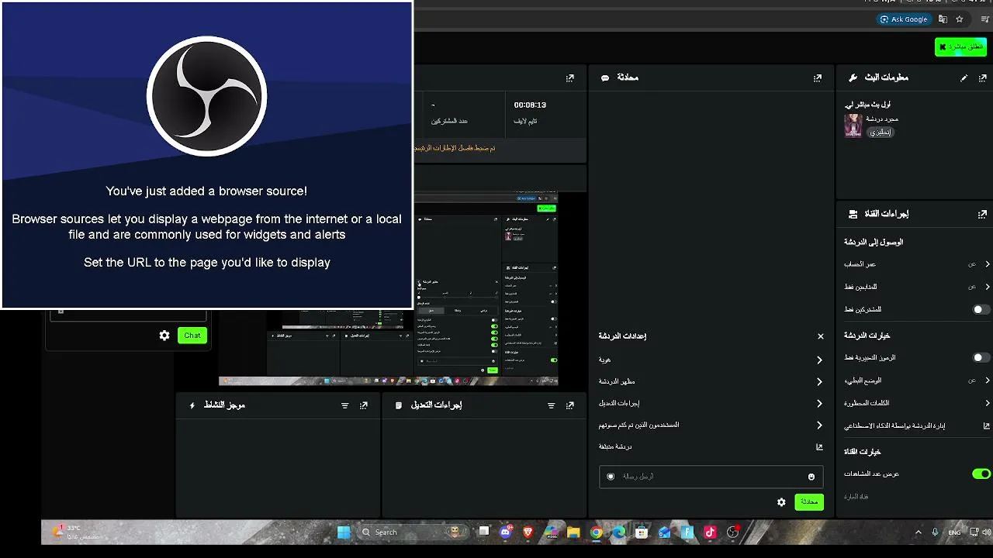The width and height of the screenshot is (993, 558).
Task: Open chat settings gear beside green محادثة button
Action: click(781, 502)
